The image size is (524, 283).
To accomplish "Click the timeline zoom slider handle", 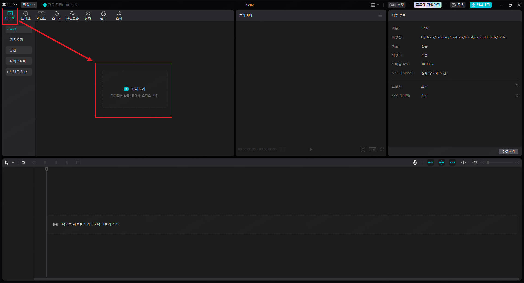I will [487, 162].
